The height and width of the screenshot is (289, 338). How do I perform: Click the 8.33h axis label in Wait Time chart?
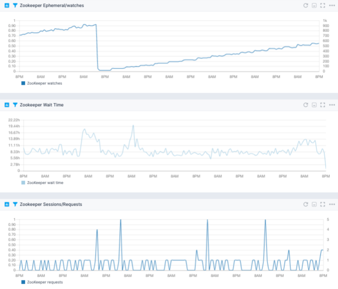pos(15,152)
